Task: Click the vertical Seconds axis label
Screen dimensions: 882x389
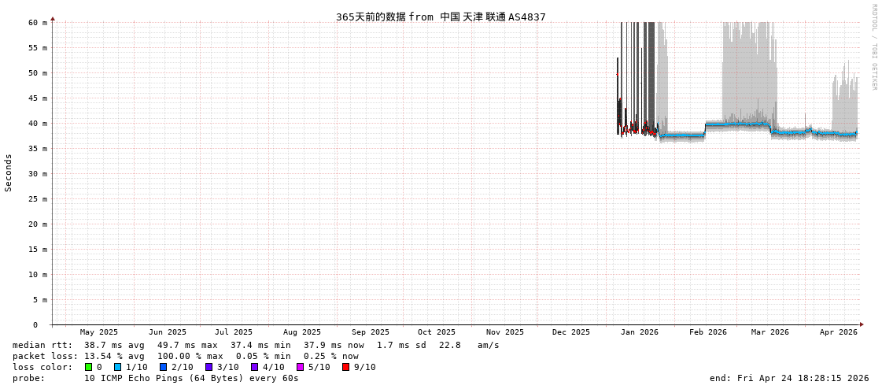Action: (9, 172)
